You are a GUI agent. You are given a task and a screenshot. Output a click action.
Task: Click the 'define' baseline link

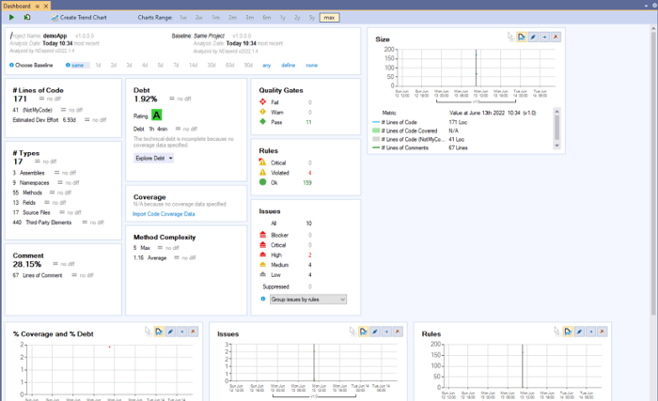click(289, 65)
